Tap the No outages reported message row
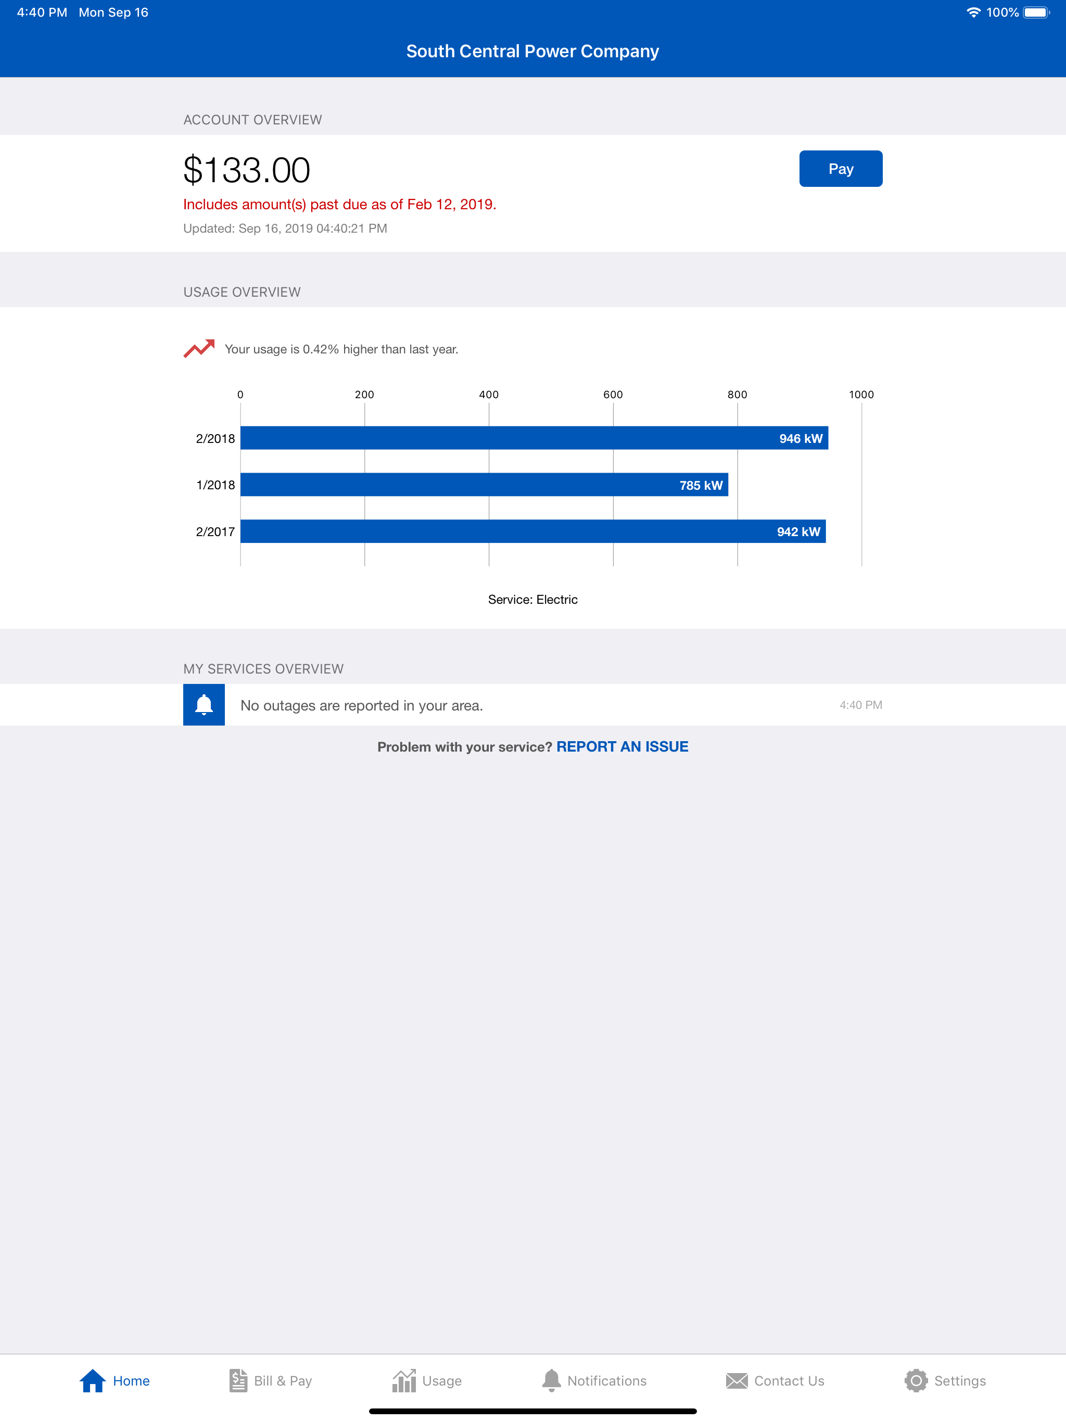The height and width of the screenshot is (1422, 1066). (x=533, y=705)
